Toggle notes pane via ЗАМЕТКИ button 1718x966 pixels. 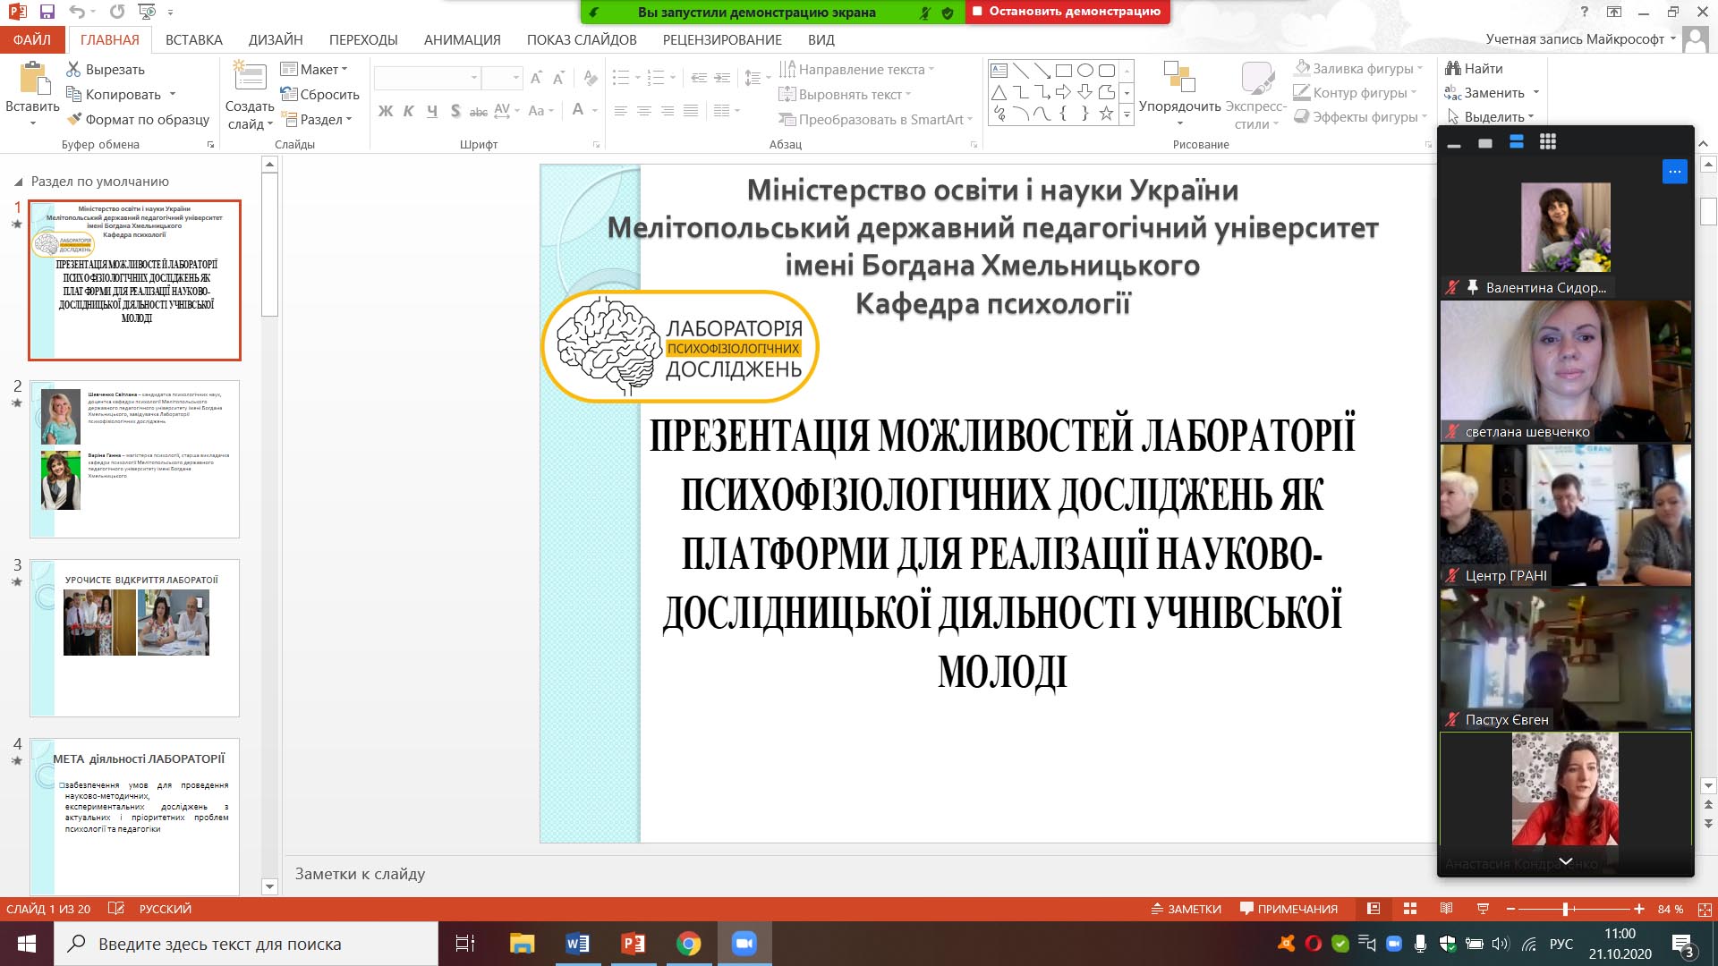[1186, 909]
